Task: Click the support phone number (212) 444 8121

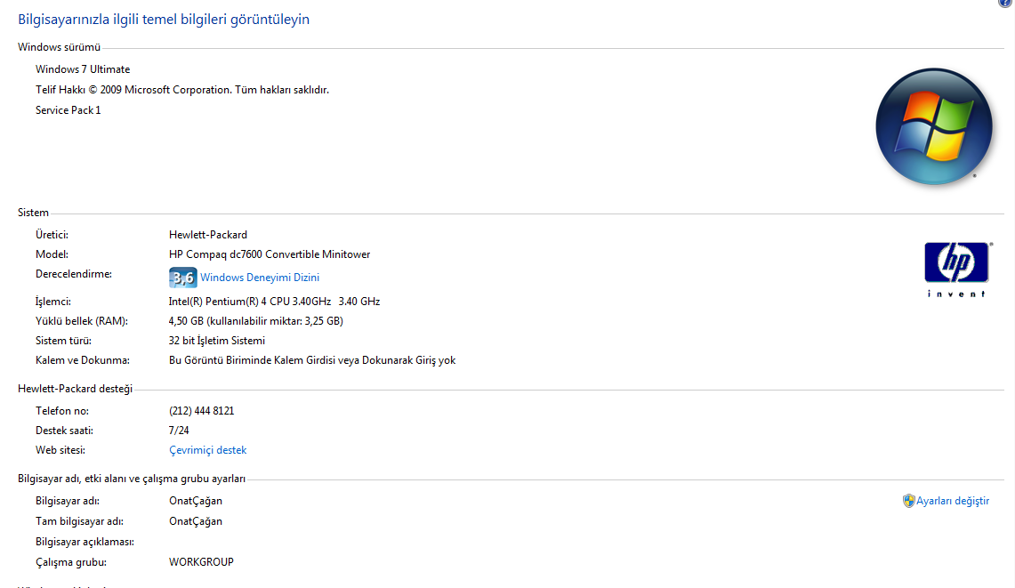Action: (x=201, y=411)
